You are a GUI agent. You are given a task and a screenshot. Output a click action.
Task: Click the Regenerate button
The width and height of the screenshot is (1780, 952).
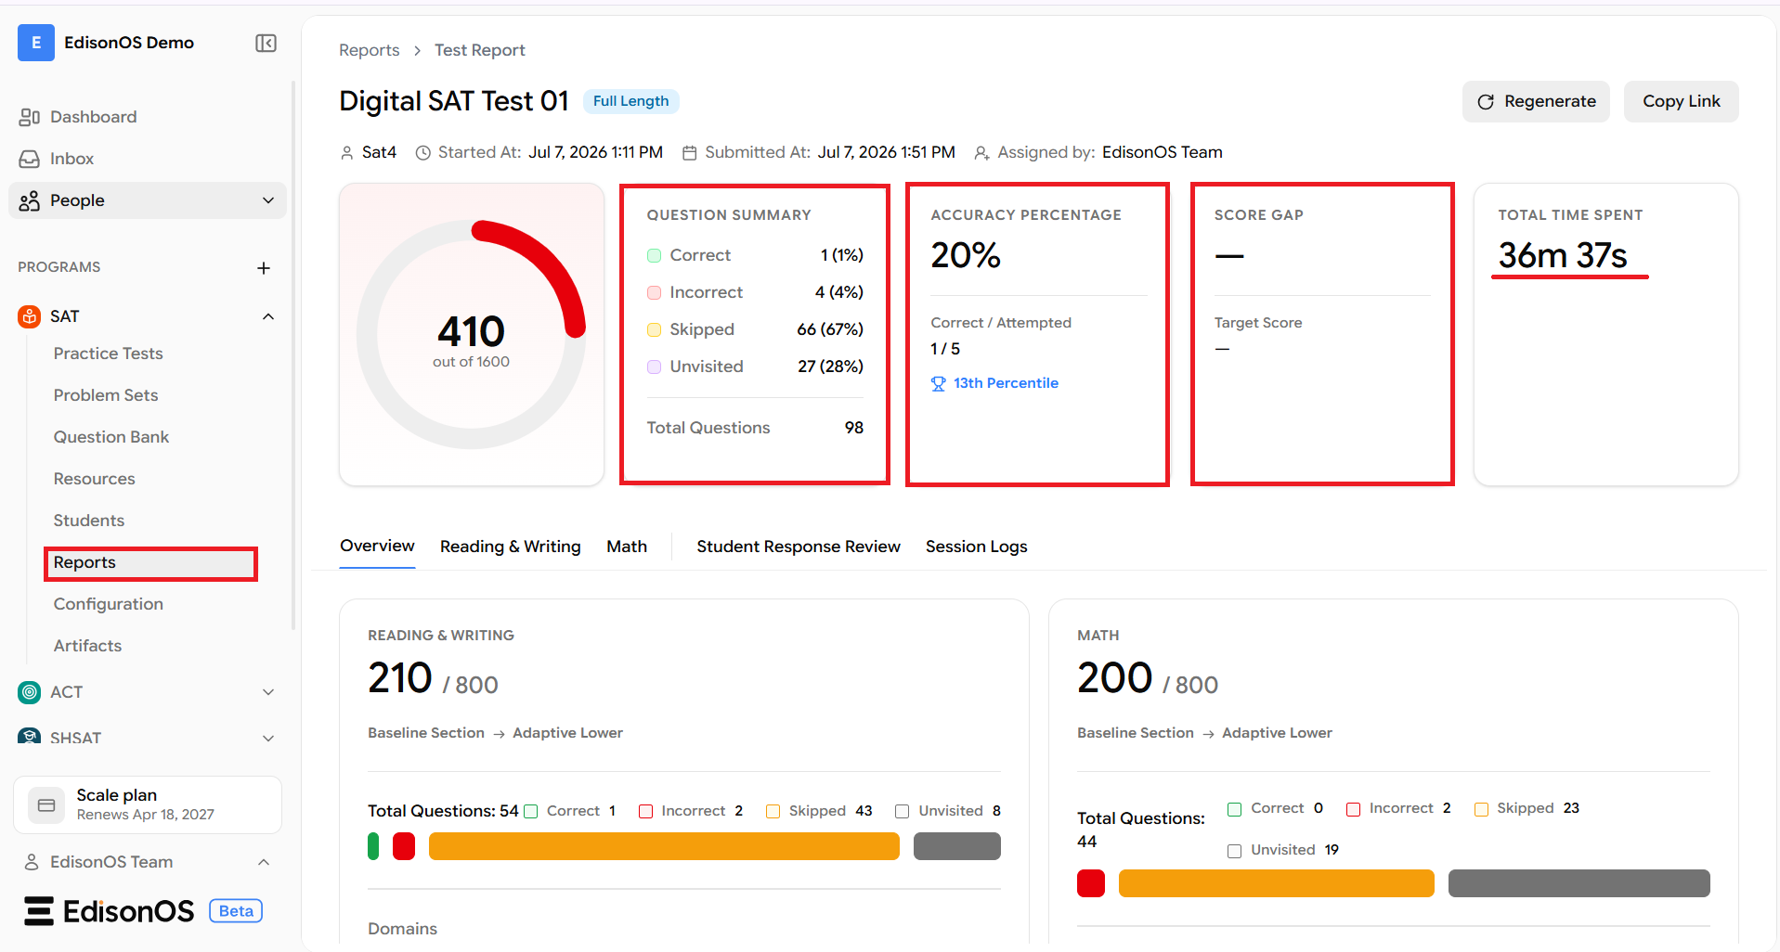pyautogui.click(x=1536, y=101)
